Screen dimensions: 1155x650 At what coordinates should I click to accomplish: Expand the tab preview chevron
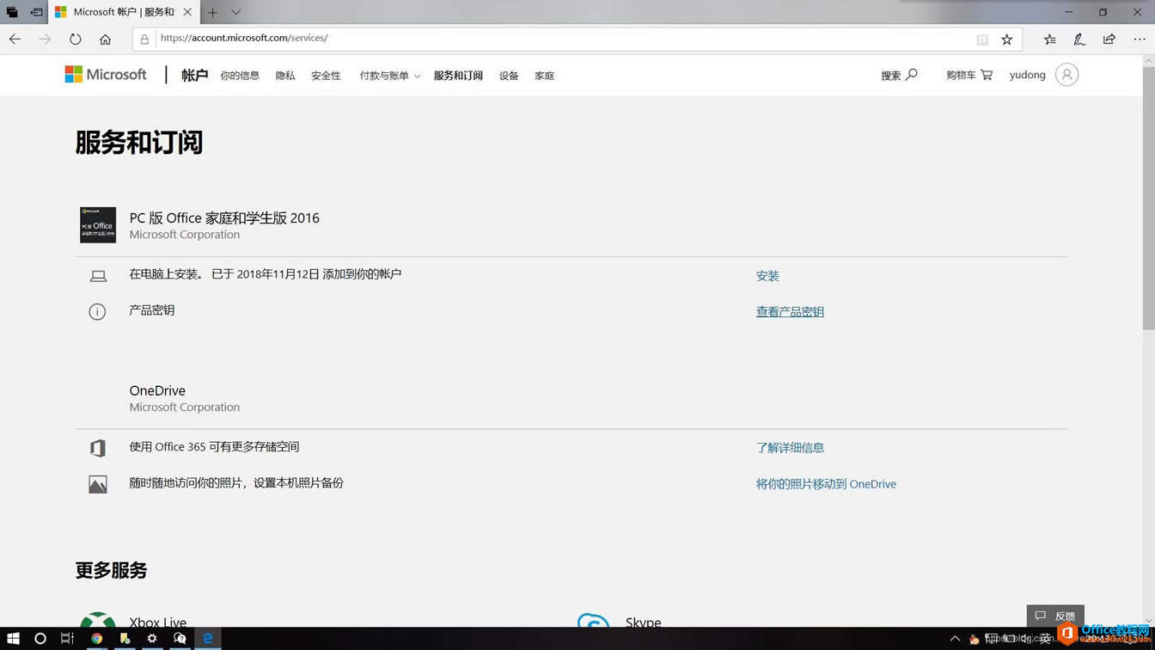click(x=235, y=12)
